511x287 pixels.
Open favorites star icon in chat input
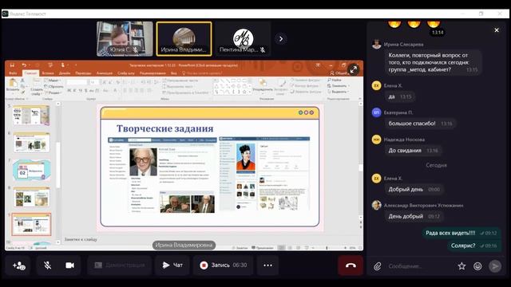point(461,266)
